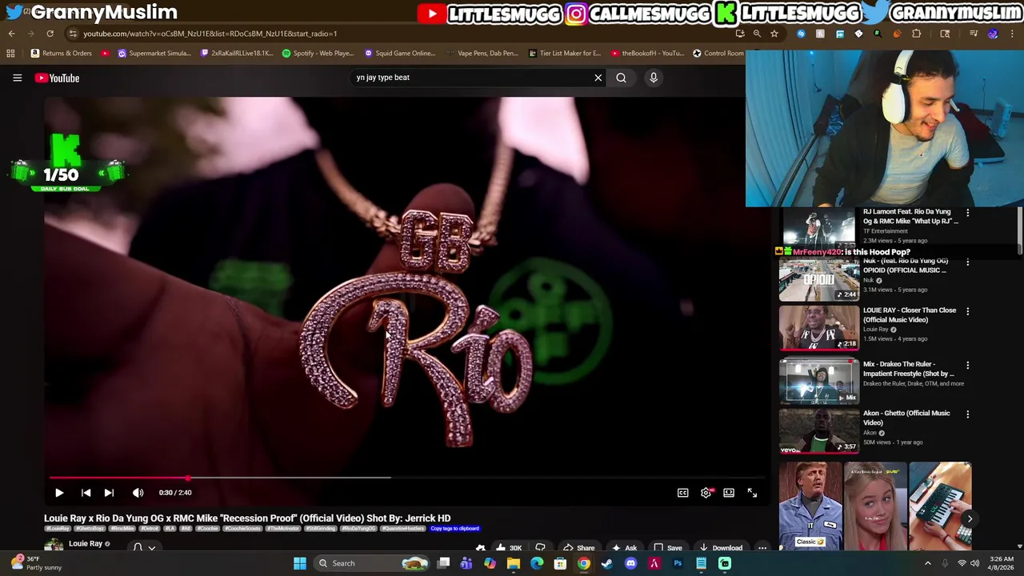Start voice search with the microphone icon
This screenshot has width=1024, height=576.
click(653, 78)
